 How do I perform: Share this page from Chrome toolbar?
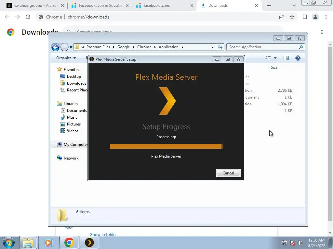[282, 17]
